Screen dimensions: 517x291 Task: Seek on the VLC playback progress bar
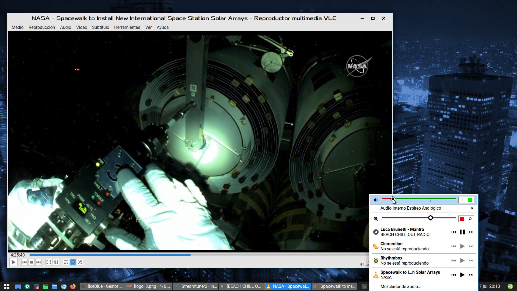[199, 255]
